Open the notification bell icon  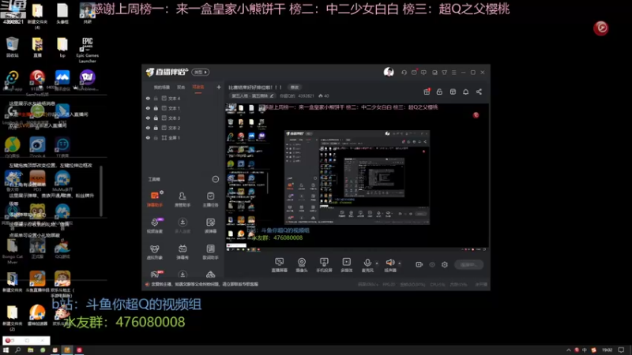click(x=466, y=92)
